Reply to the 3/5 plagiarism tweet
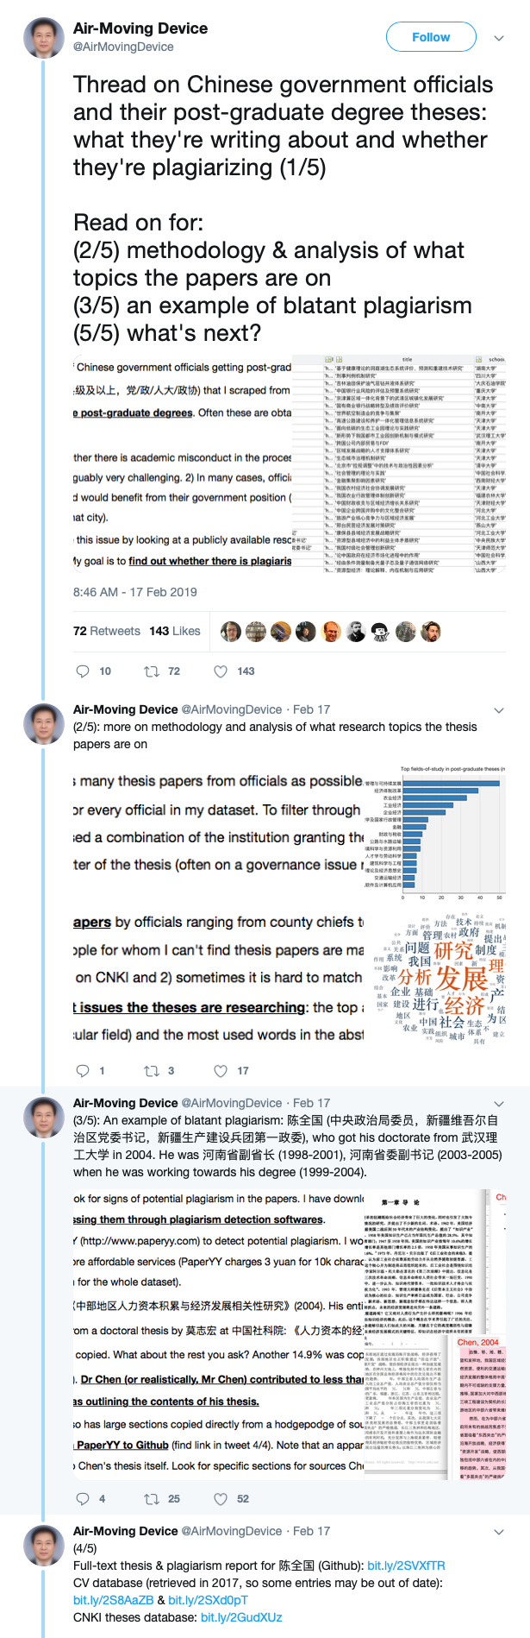 pyautogui.click(x=83, y=1499)
